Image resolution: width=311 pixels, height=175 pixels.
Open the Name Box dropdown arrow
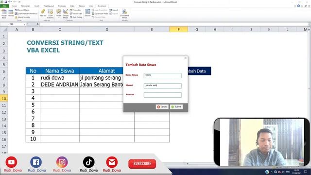pos(24,24)
